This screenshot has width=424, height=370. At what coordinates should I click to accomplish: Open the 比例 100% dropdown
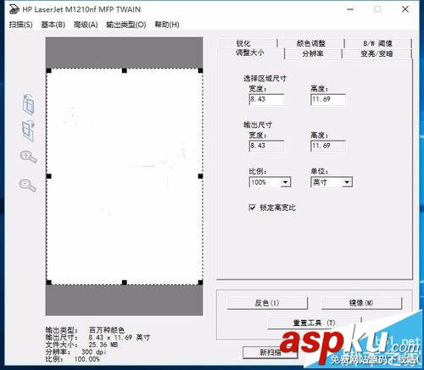tap(270, 182)
